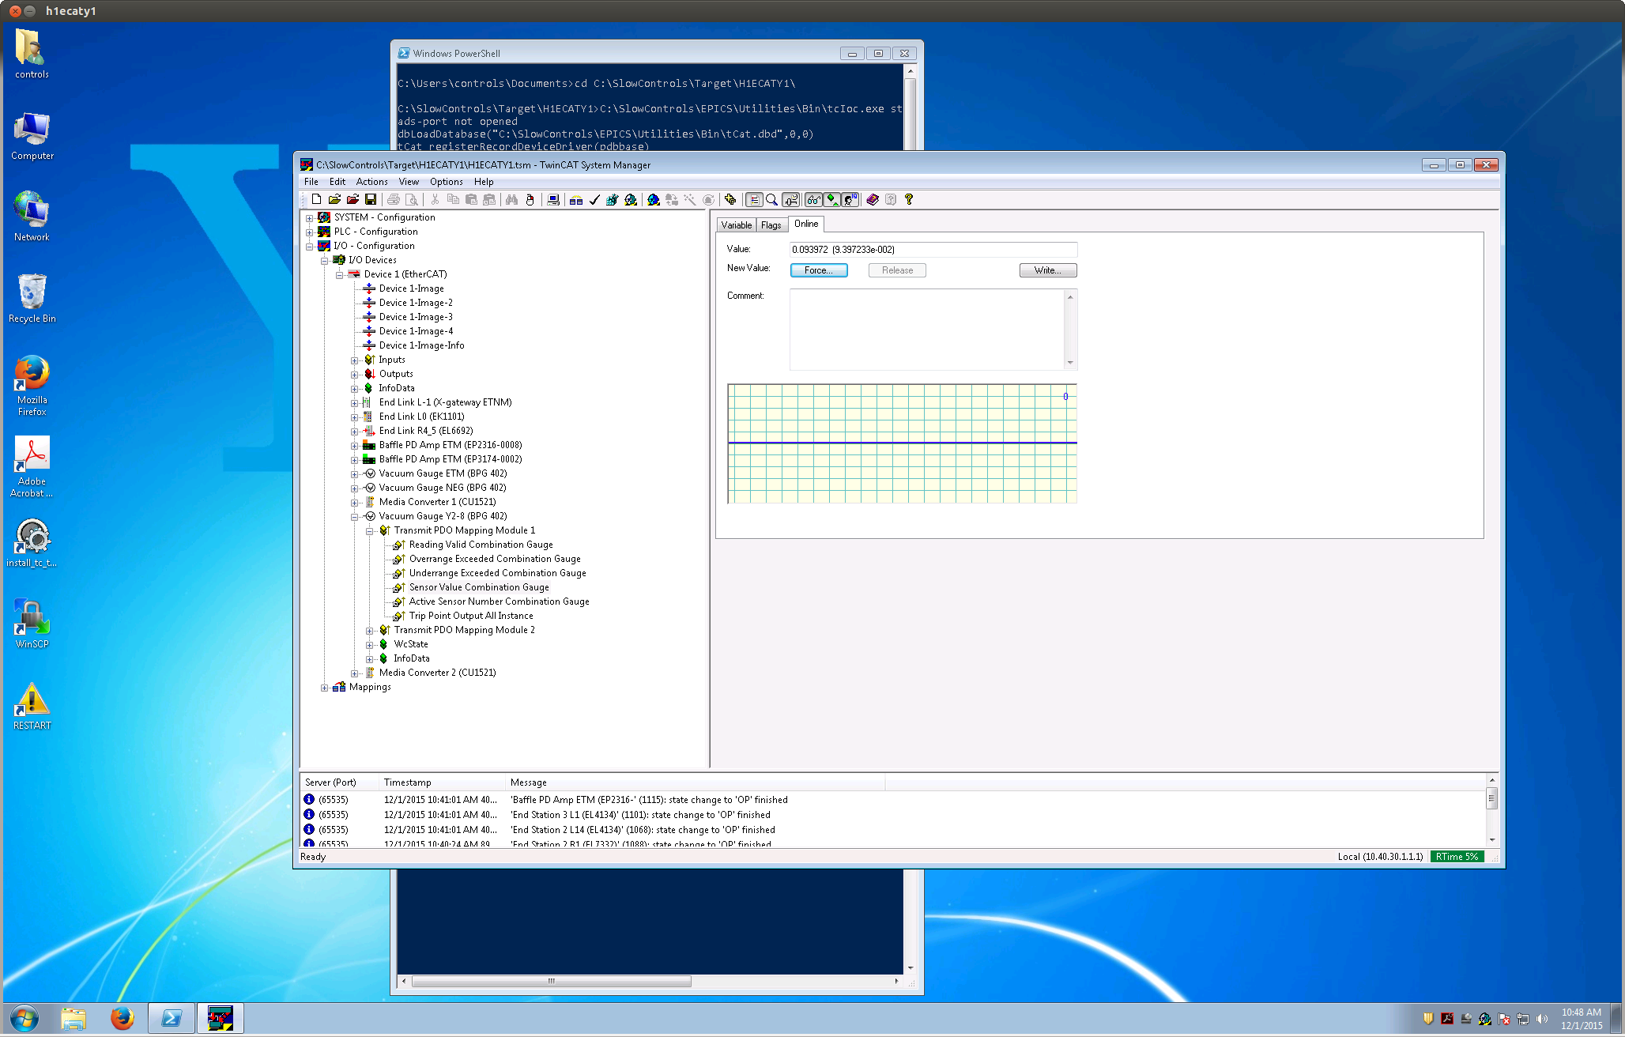Click the Comment box scroll down arrow
This screenshot has width=1625, height=1037.
pyautogui.click(x=1071, y=363)
